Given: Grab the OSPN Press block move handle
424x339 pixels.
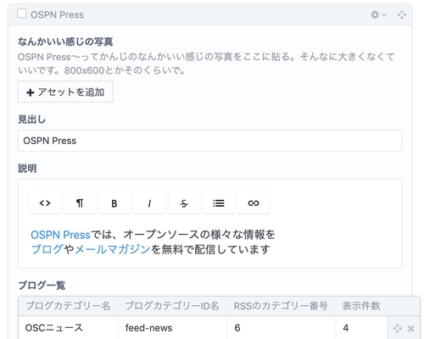Looking at the screenshot, I should click(x=402, y=14).
